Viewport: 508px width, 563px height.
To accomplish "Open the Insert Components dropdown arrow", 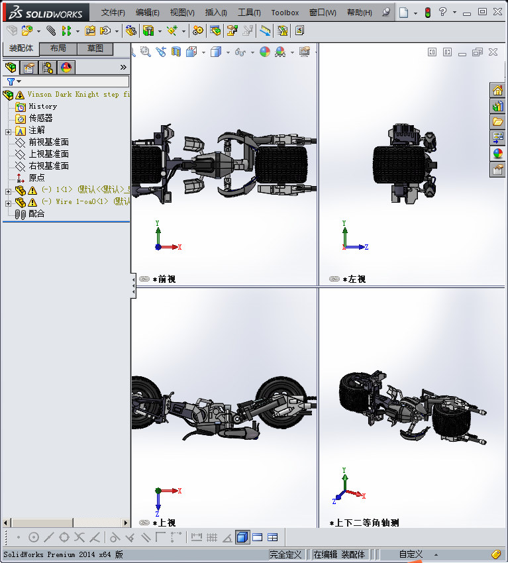I will pos(38,32).
